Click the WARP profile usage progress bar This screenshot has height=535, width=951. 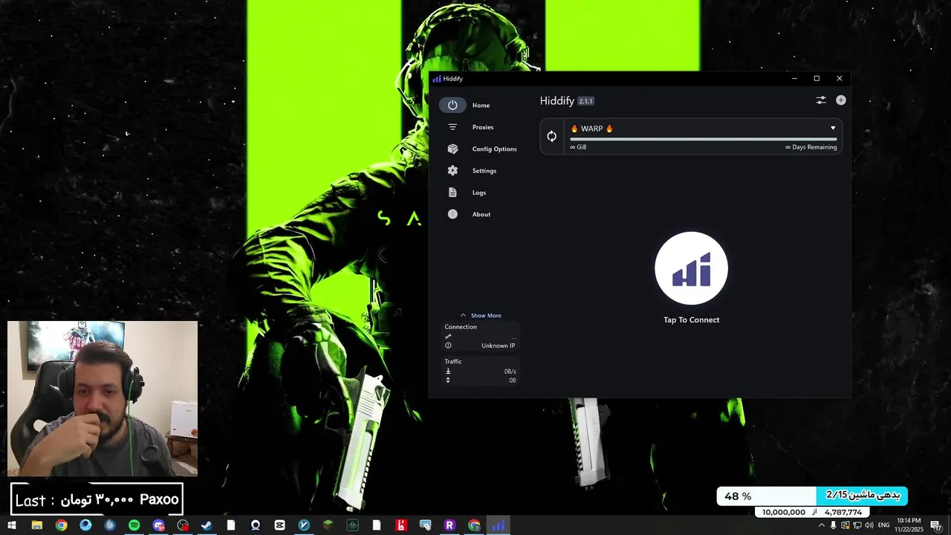pos(703,138)
